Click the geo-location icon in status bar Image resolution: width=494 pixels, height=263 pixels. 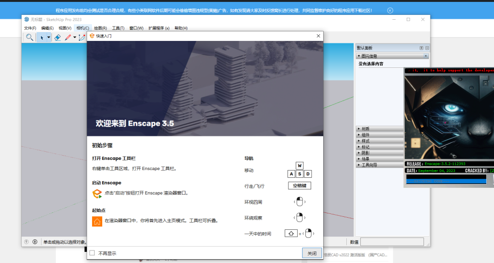point(27,242)
